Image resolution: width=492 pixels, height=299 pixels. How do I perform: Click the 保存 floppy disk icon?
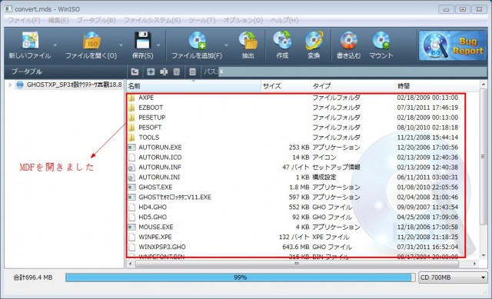[143, 40]
